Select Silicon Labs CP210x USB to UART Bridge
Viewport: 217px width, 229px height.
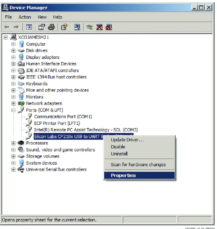(69, 136)
